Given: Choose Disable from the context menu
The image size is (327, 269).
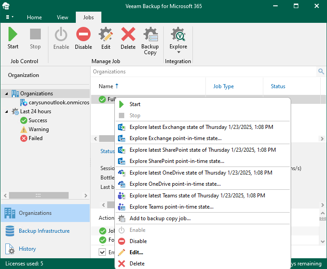Looking at the screenshot, I should [x=203, y=241].
